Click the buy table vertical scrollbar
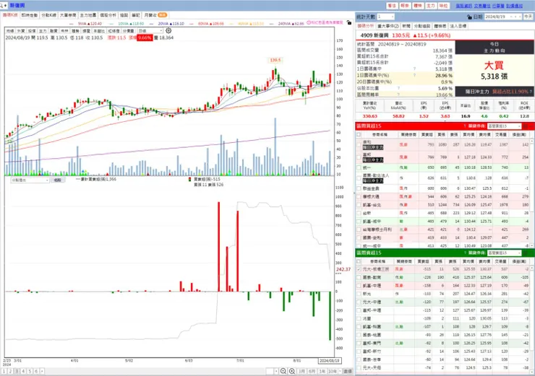 (532, 192)
